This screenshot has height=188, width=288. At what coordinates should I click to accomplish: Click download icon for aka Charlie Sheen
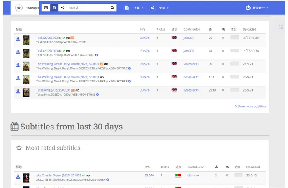coord(18,176)
